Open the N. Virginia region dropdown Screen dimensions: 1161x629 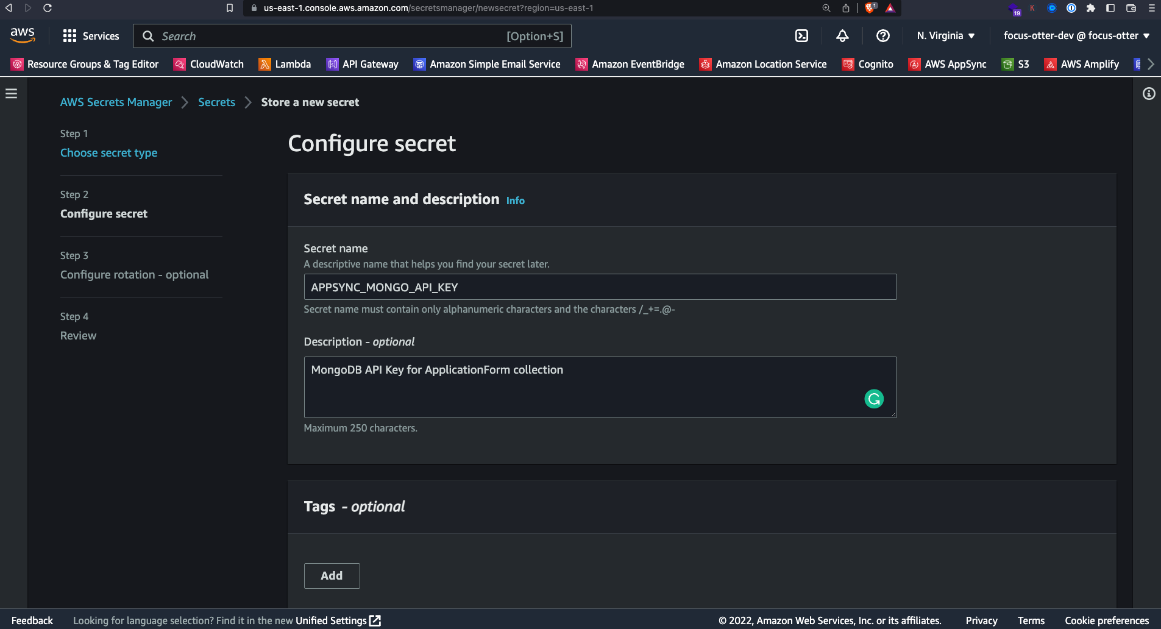pyautogui.click(x=945, y=35)
